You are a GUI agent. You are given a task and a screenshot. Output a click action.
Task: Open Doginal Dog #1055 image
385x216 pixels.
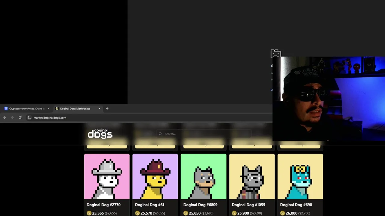pyautogui.click(x=252, y=176)
